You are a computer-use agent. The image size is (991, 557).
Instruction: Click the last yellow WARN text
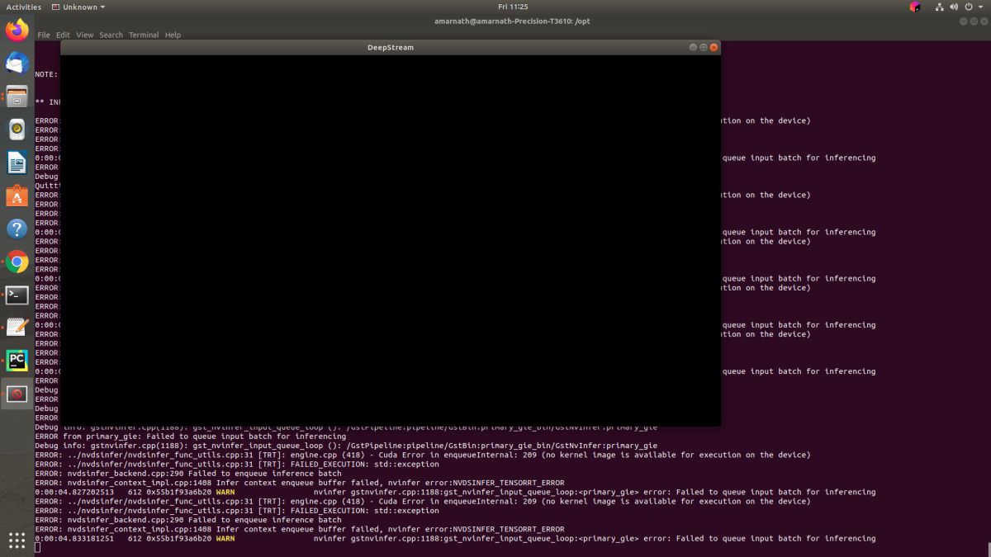(x=225, y=538)
